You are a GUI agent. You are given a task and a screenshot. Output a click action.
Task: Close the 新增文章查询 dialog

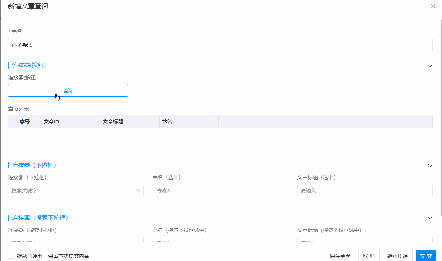[x=433, y=6]
